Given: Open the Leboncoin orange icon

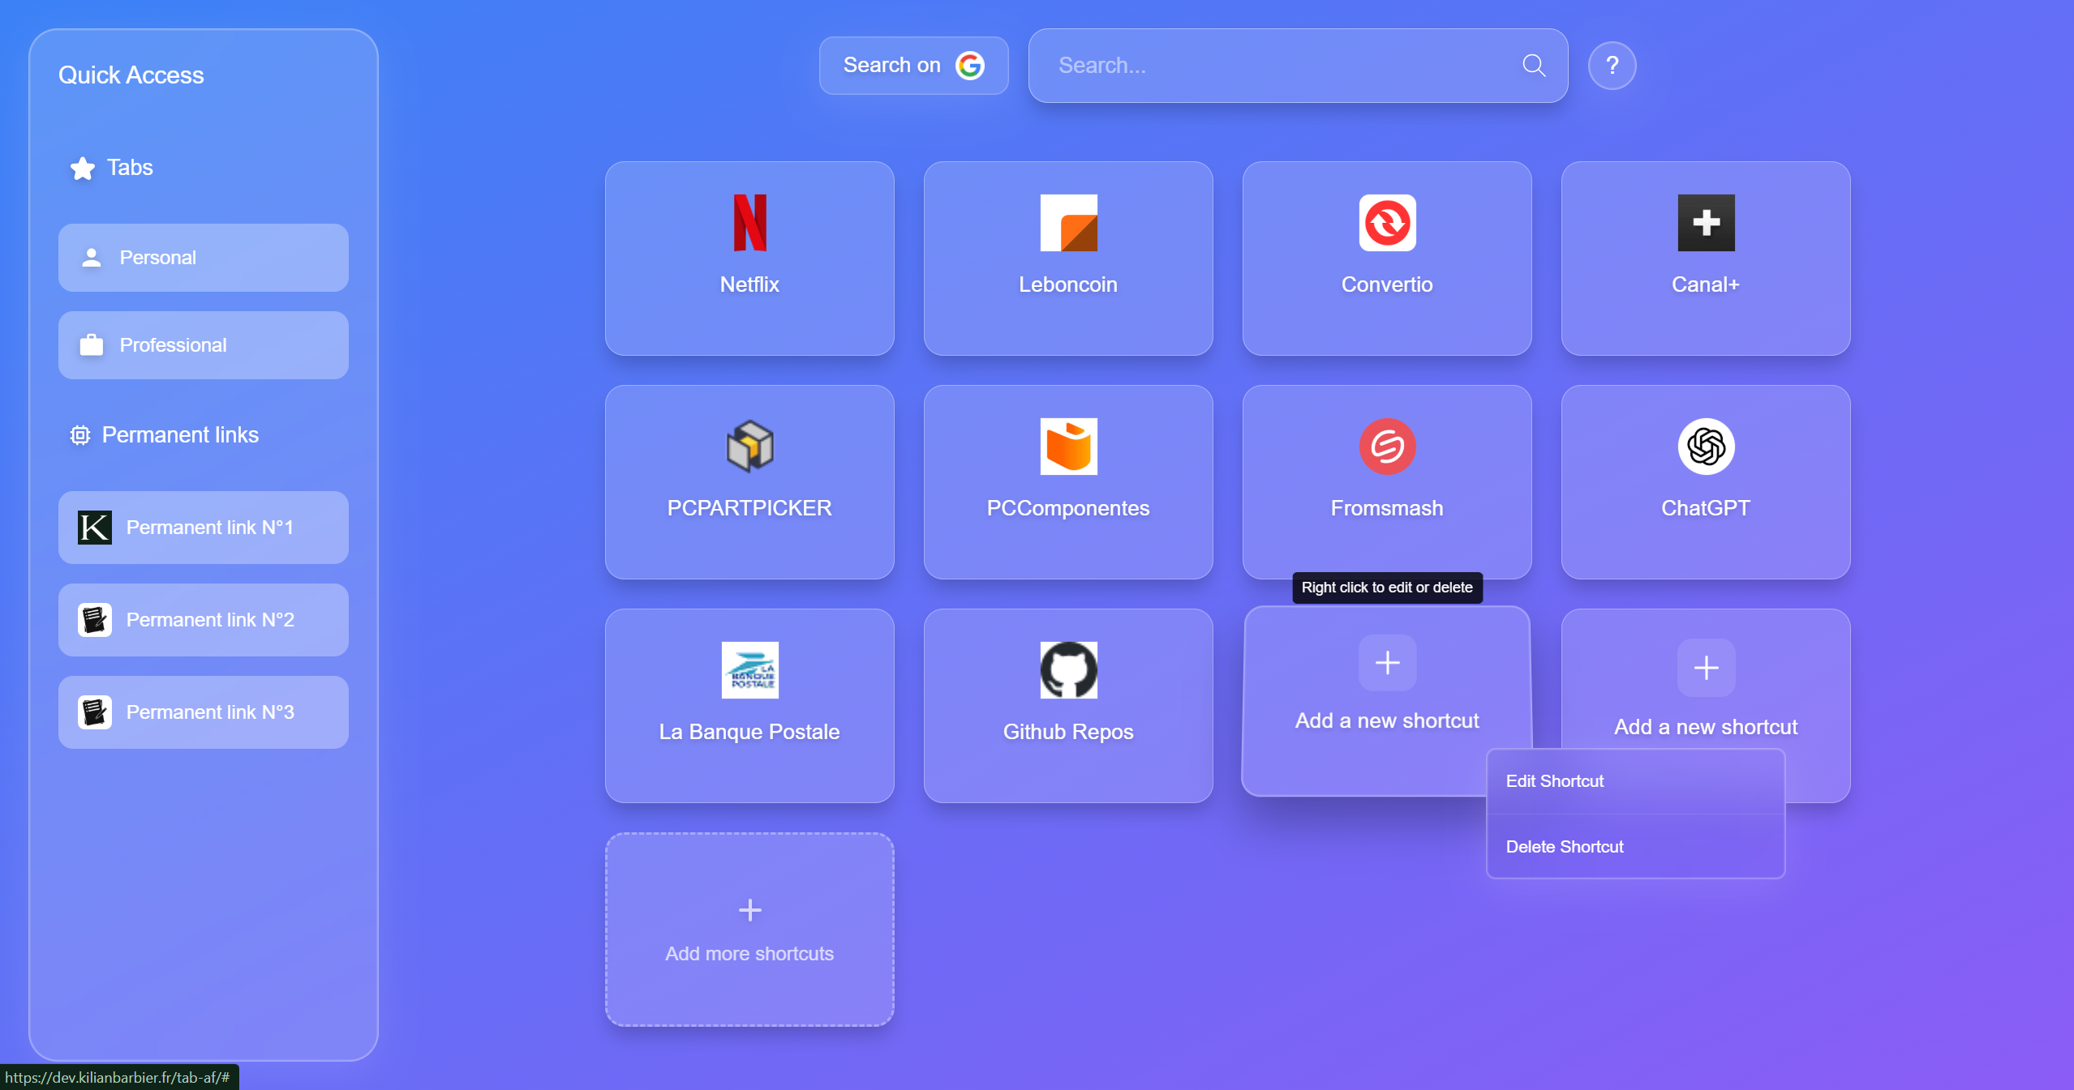Looking at the screenshot, I should [1068, 223].
